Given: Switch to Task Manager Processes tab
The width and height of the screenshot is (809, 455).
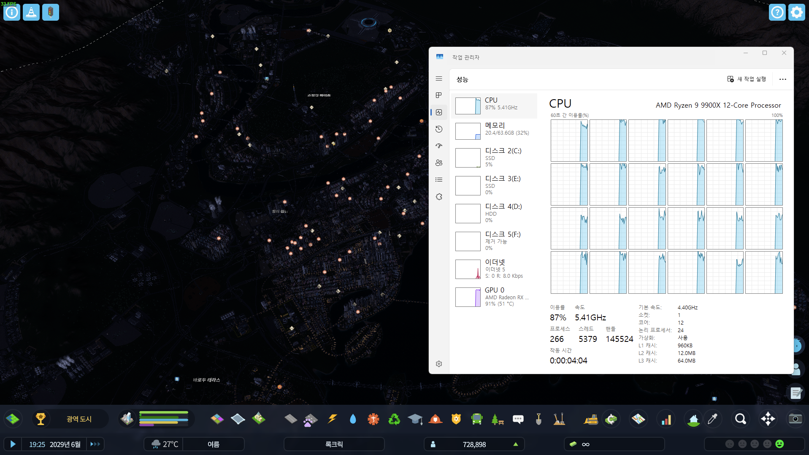Looking at the screenshot, I should pos(439,95).
